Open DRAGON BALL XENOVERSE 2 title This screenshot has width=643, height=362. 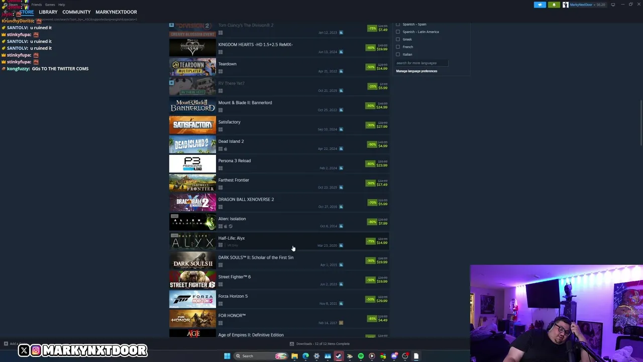(246, 200)
